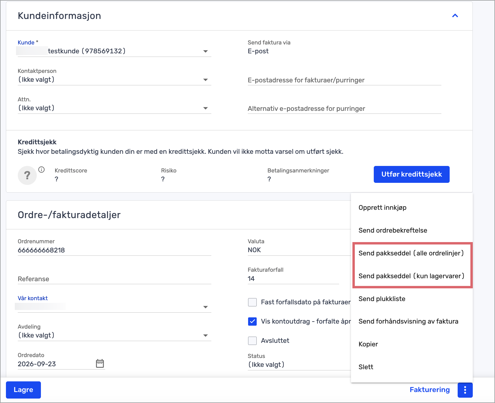Tick the Avsluttet checkbox
Image resolution: width=495 pixels, height=403 pixels.
pyautogui.click(x=252, y=341)
